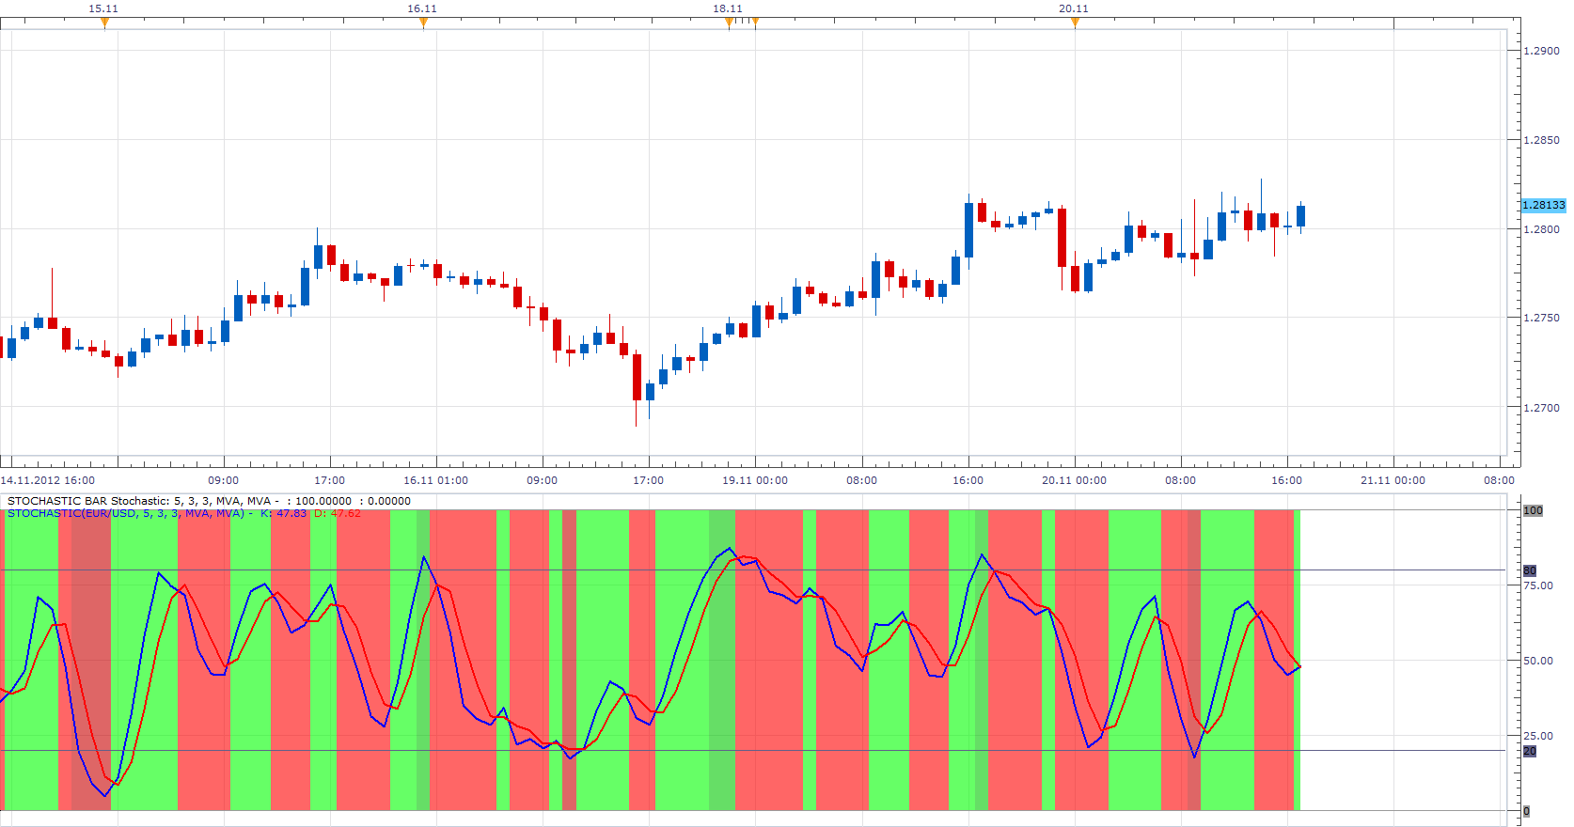The height and width of the screenshot is (827, 1574).
Task: Click the current price tag 1.28133
Action: click(1544, 205)
